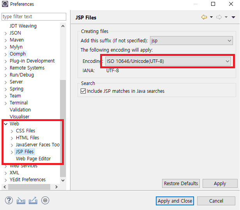This screenshot has height=210, width=240.
Task: Click the Oomph preference recorder icon
Action: click(45, 200)
